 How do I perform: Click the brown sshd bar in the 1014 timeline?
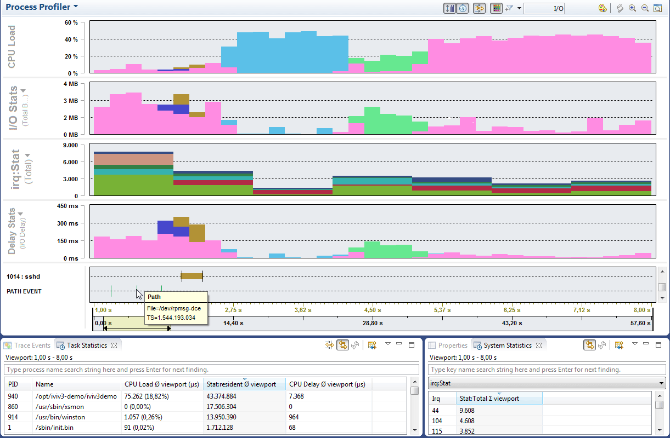[x=192, y=276]
